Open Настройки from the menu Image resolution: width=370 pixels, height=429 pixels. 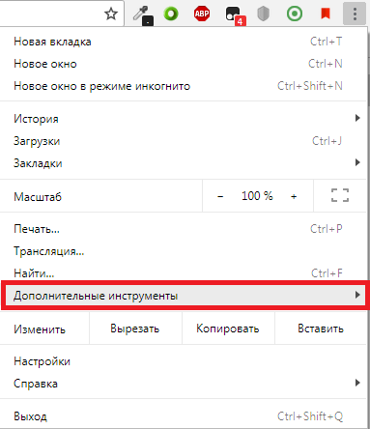(184, 361)
